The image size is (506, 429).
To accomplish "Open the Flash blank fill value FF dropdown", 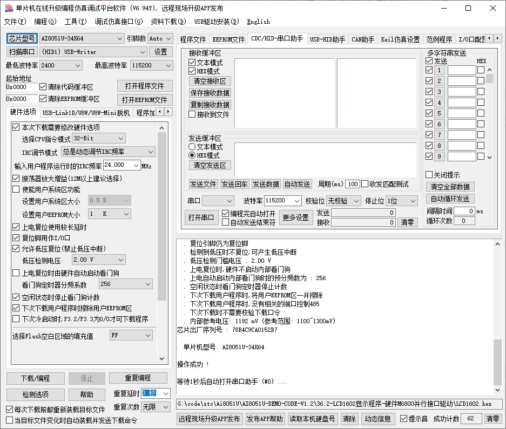I will pos(131,336).
